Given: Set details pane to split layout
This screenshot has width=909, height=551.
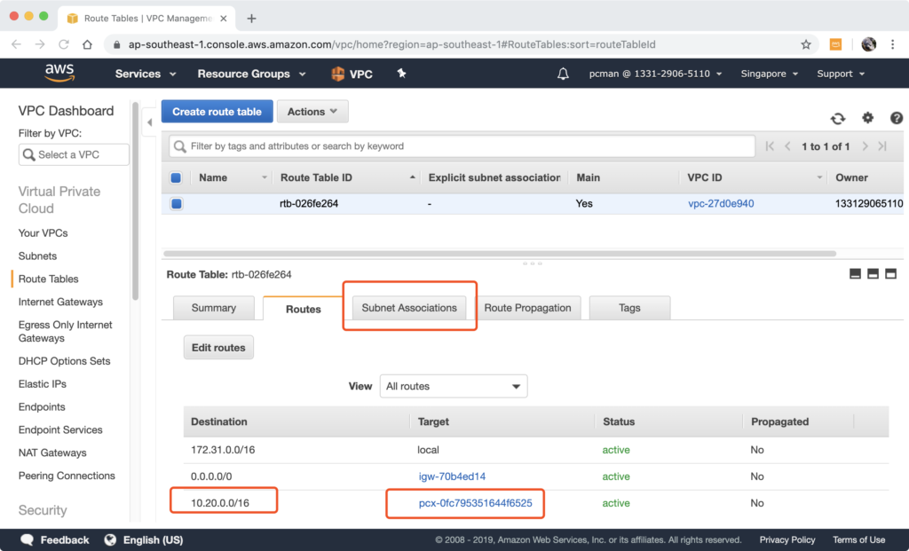Looking at the screenshot, I should 873,274.
